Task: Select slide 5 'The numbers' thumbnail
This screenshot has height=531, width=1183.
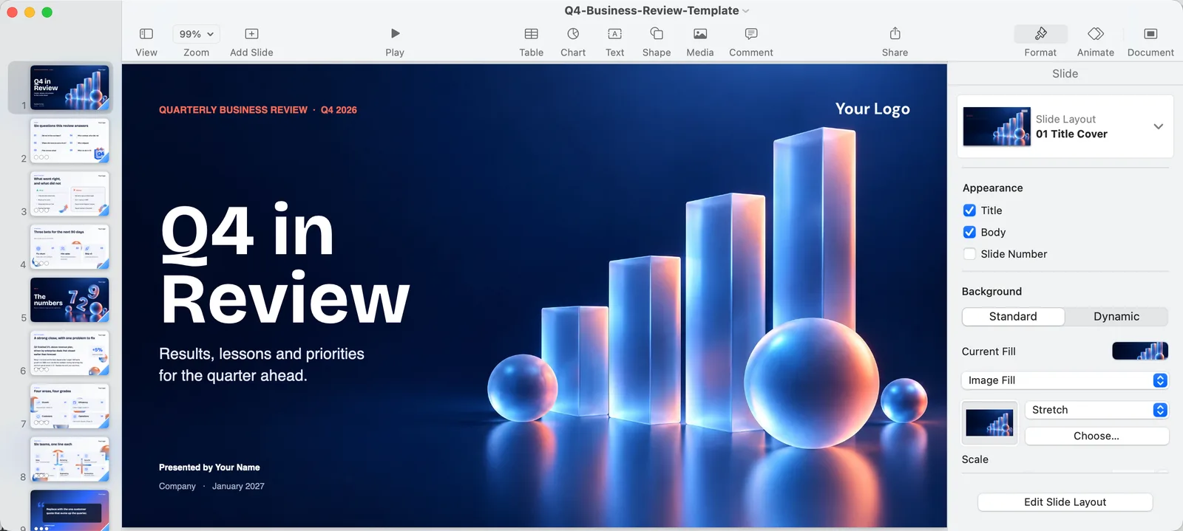Action: [x=70, y=300]
